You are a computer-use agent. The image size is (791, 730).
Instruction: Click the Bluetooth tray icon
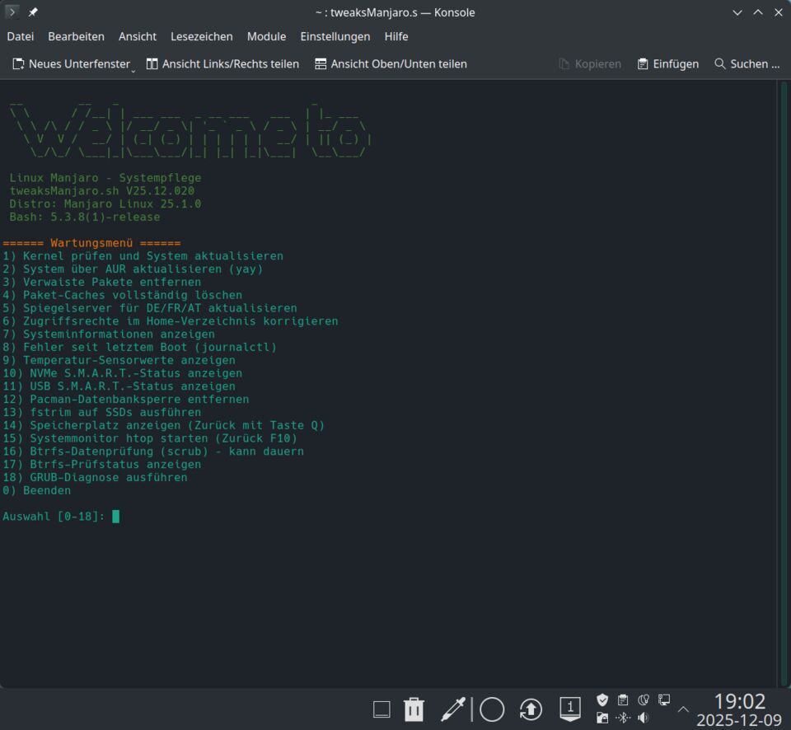tap(623, 718)
